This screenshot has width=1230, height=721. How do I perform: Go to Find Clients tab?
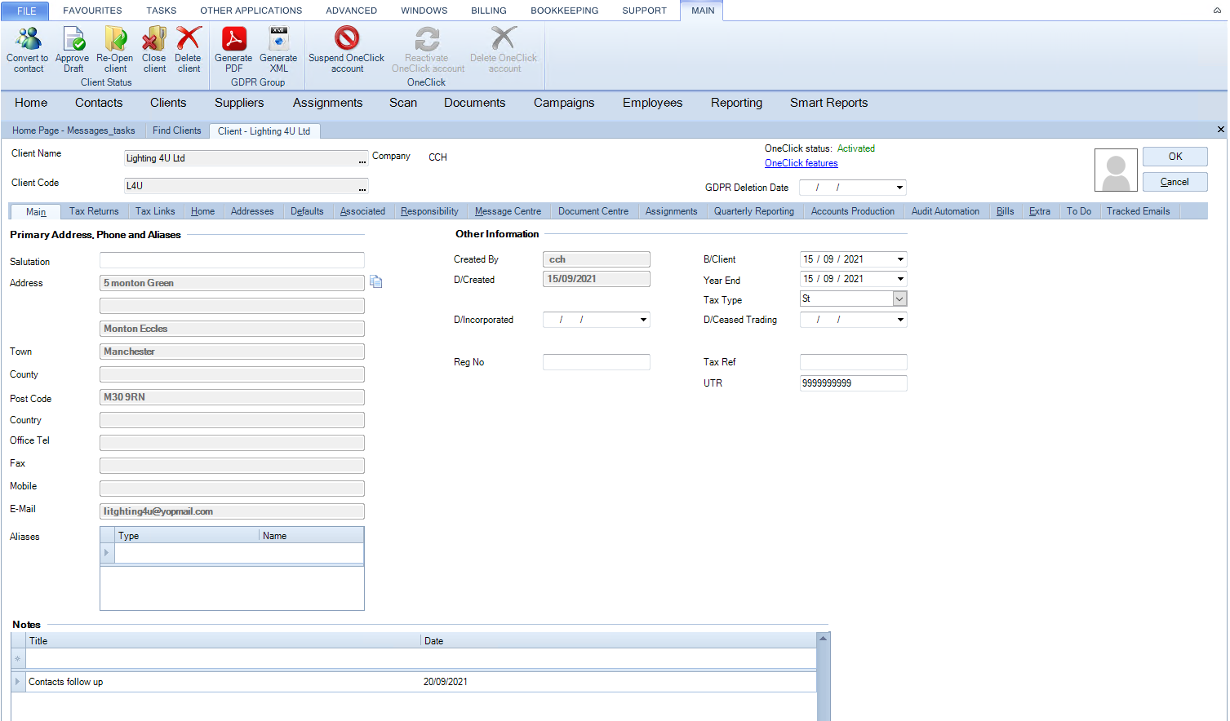(x=176, y=130)
